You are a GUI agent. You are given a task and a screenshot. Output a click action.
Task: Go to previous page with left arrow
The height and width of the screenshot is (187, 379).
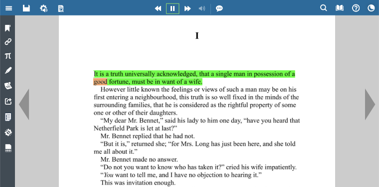[x=24, y=104]
